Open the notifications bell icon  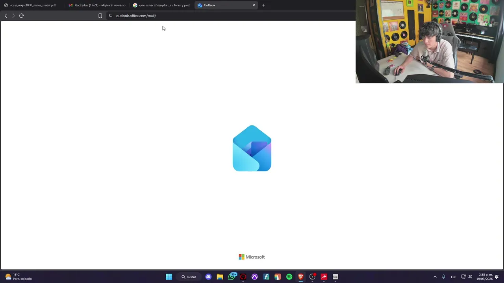pos(497,277)
